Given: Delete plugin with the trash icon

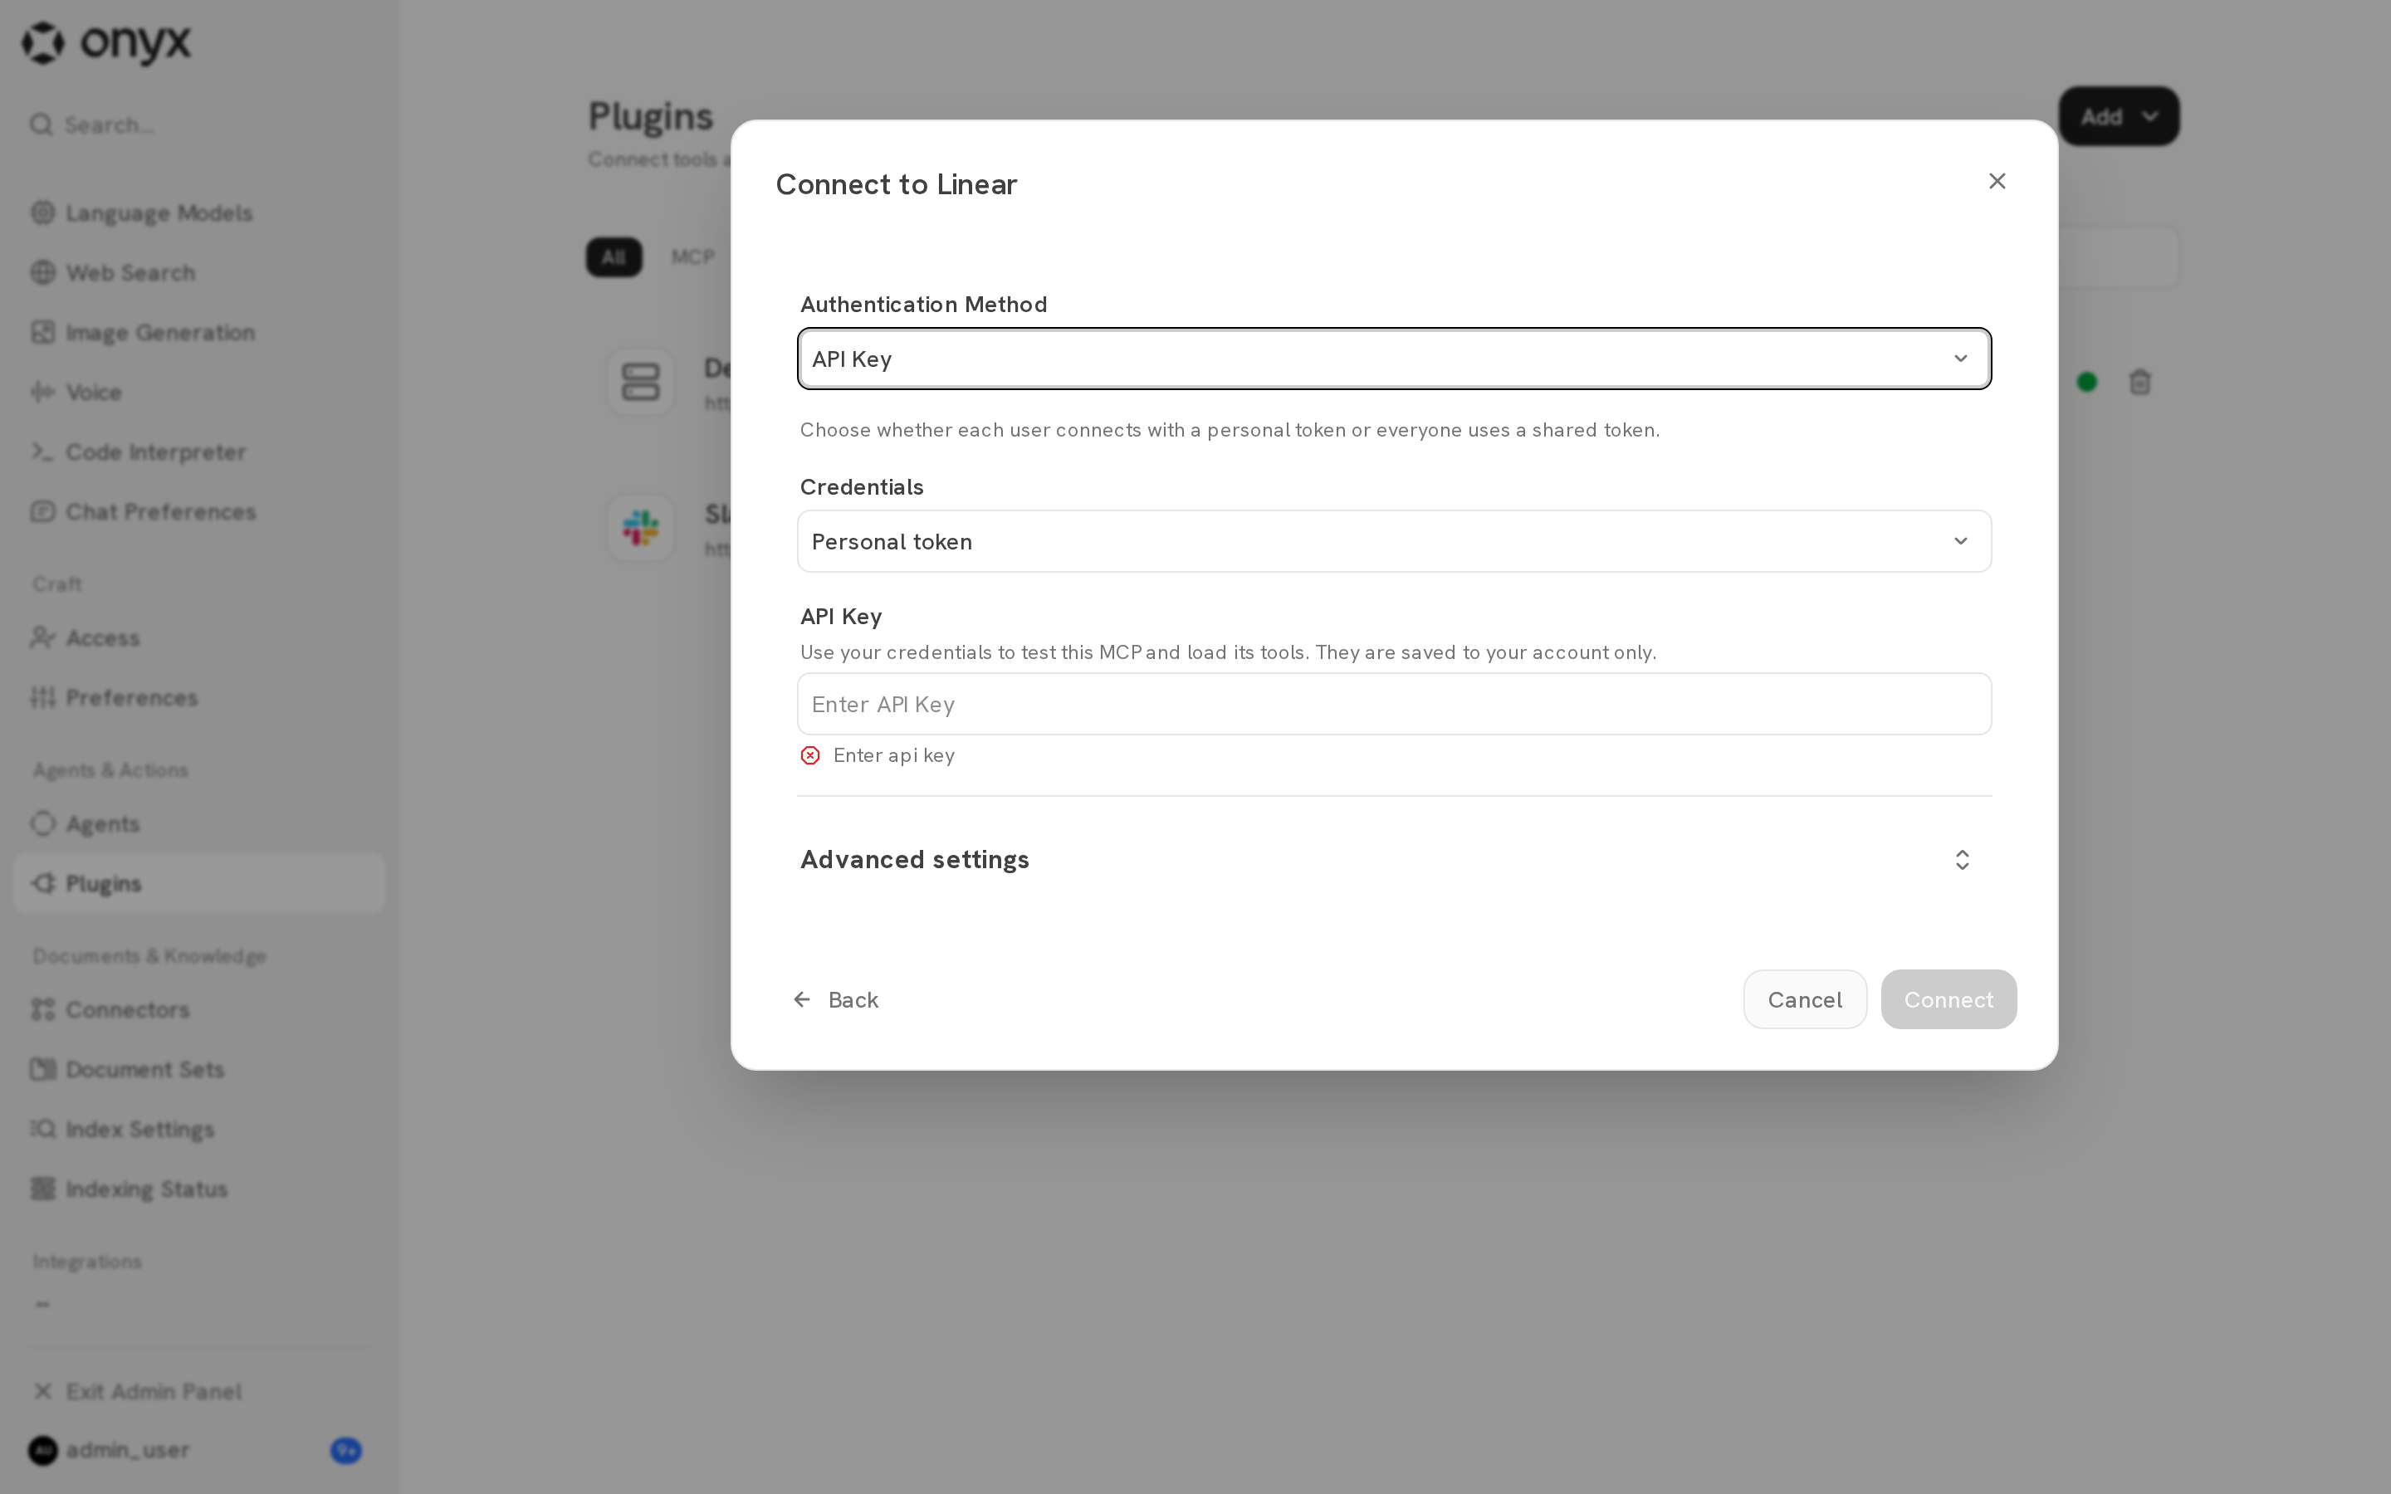Looking at the screenshot, I should click(x=2140, y=382).
